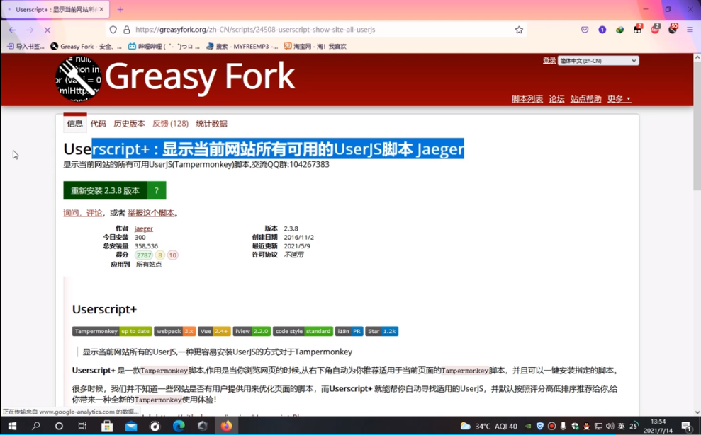Open the MYFREEMP3 bookmark
This screenshot has width=701, height=435.
click(x=242, y=47)
